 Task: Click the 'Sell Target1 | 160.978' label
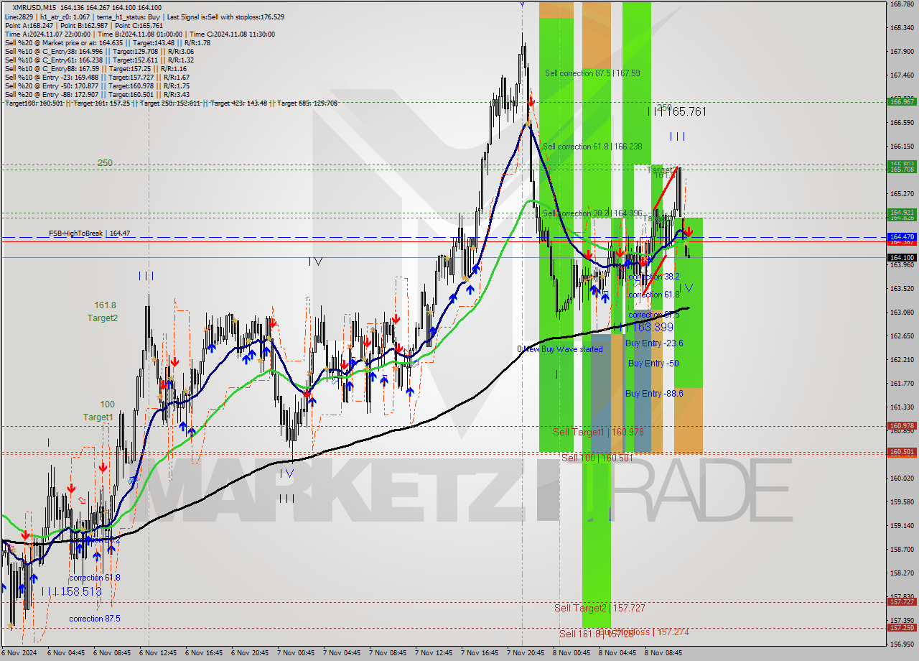[x=598, y=432]
